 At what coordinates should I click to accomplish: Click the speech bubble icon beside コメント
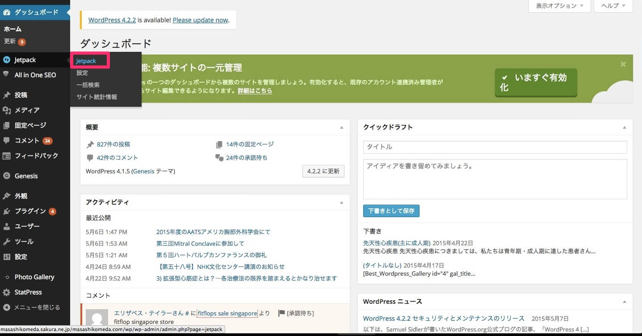[7, 140]
